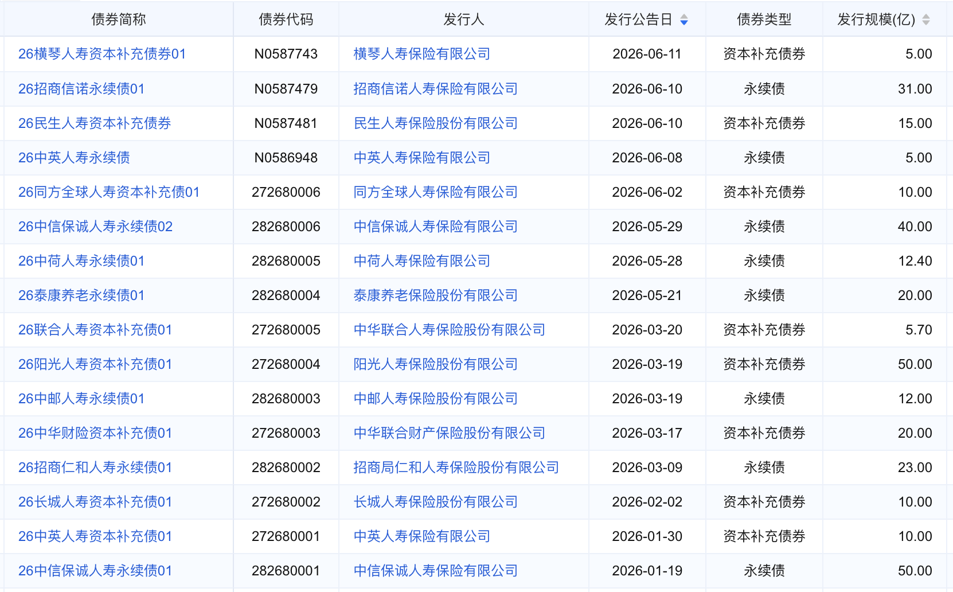Select bond code 282680006
953x592 pixels.
point(286,227)
